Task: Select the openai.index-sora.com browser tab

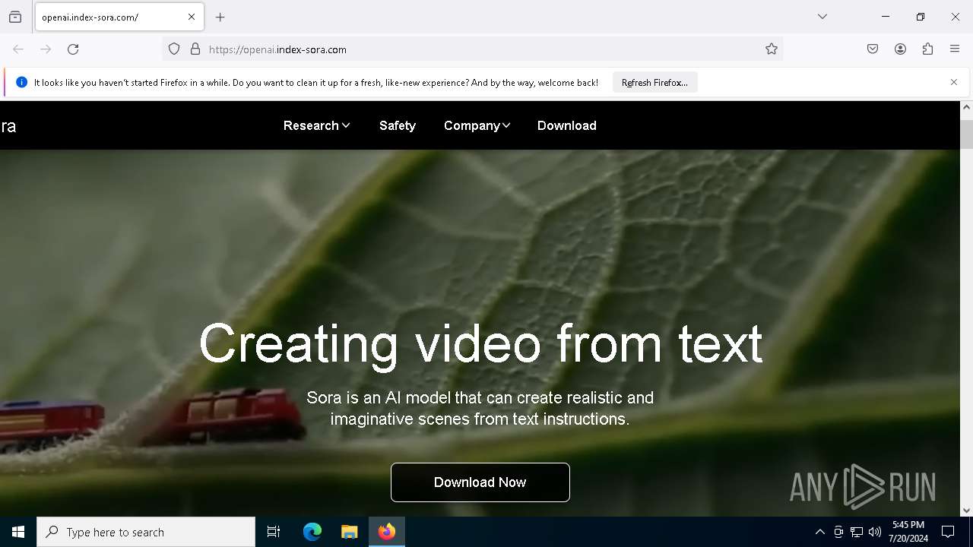Action: [x=119, y=17]
